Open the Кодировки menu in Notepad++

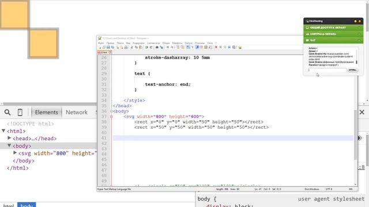pos(138,43)
